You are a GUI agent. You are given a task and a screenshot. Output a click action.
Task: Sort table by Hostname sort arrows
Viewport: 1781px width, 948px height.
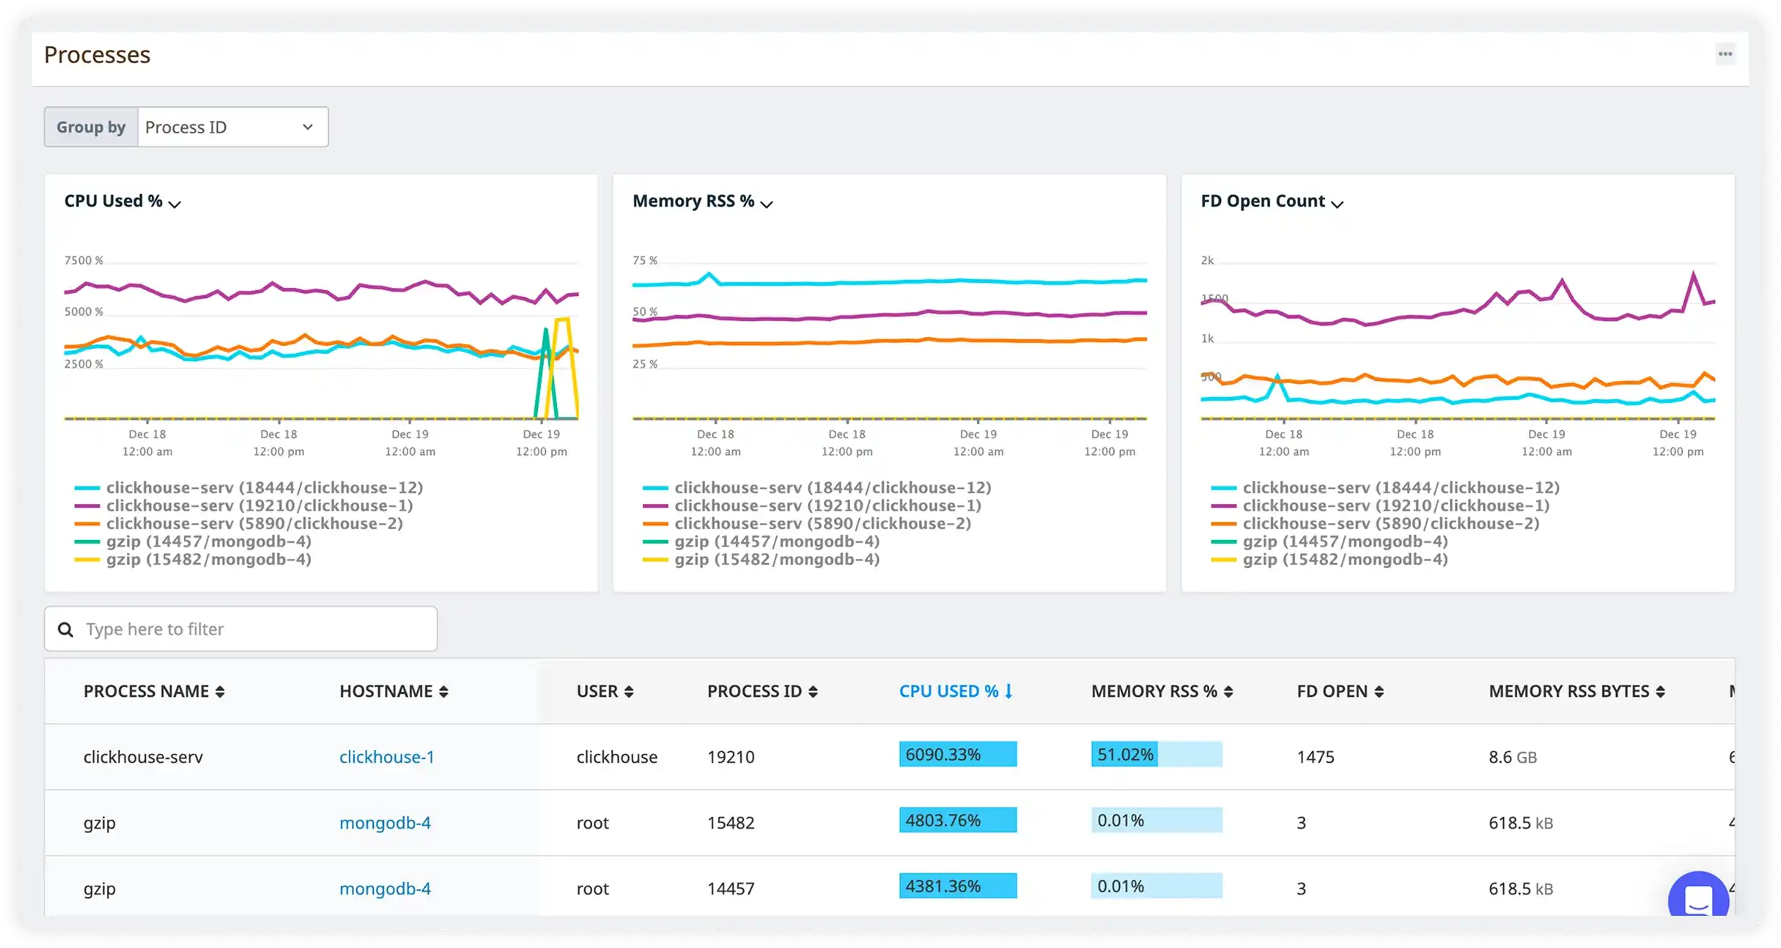point(443,692)
